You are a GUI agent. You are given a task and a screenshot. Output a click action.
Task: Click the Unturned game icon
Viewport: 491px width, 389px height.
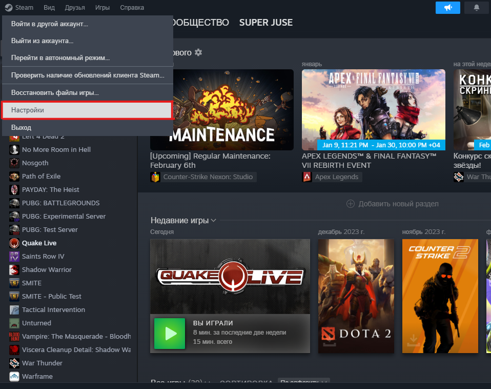point(14,323)
